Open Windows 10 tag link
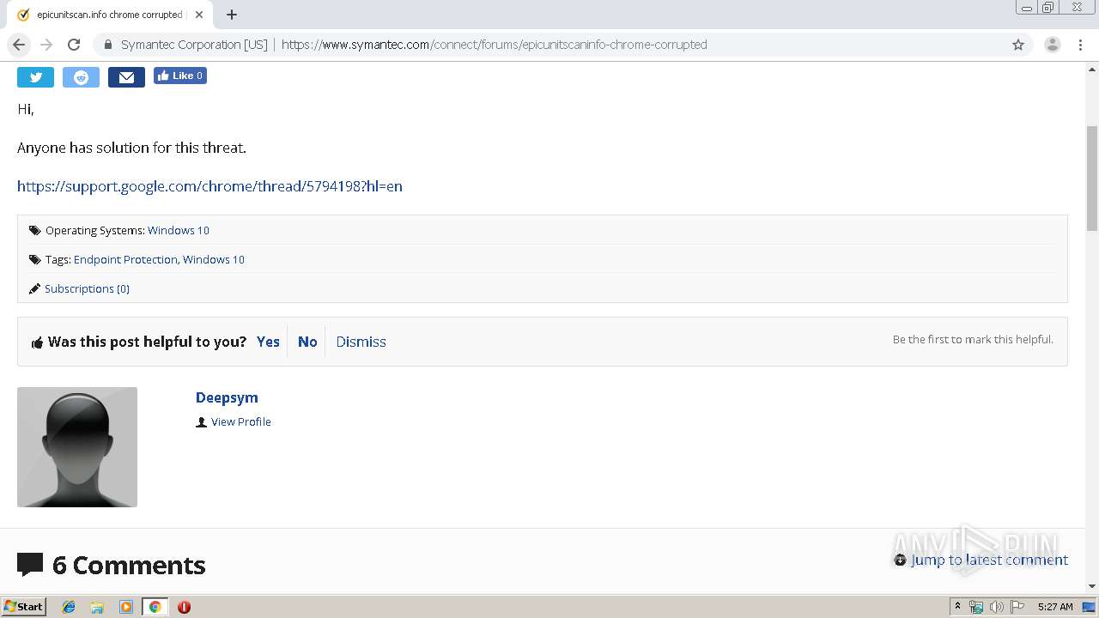The height and width of the screenshot is (618, 1099). coord(214,259)
